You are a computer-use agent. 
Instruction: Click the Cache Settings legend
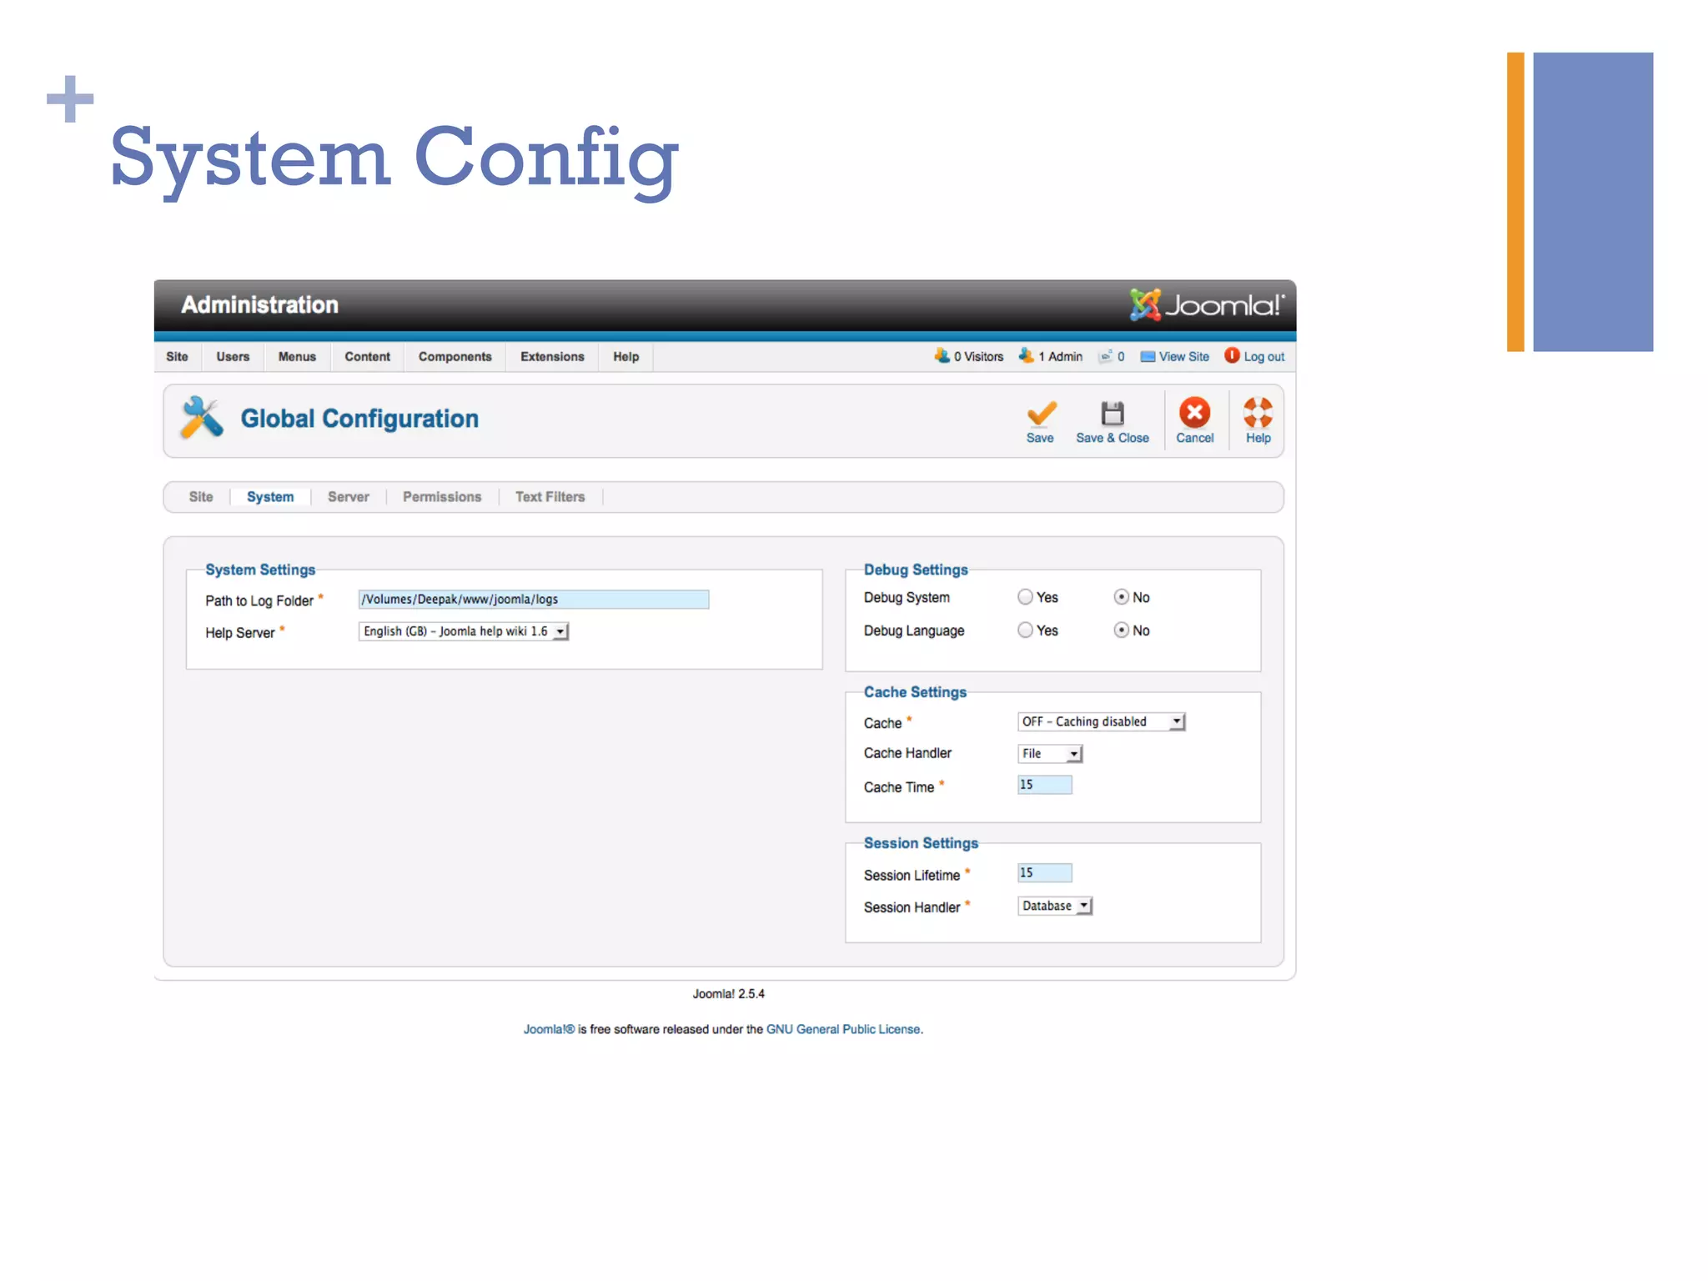point(915,692)
